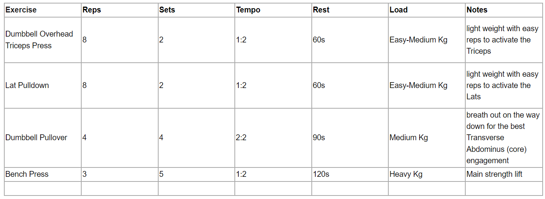
Task: Click the Bench Press sets value 5
Action: pos(161,174)
